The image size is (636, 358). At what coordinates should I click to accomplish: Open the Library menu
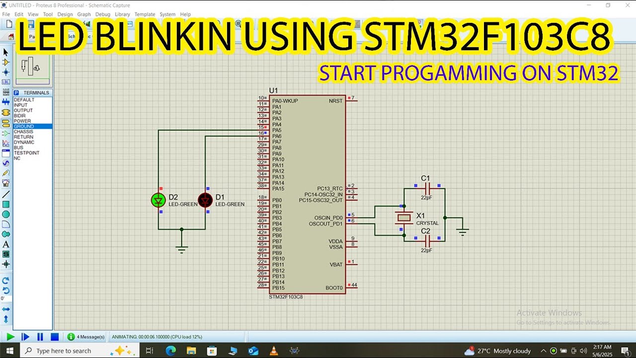122,14
